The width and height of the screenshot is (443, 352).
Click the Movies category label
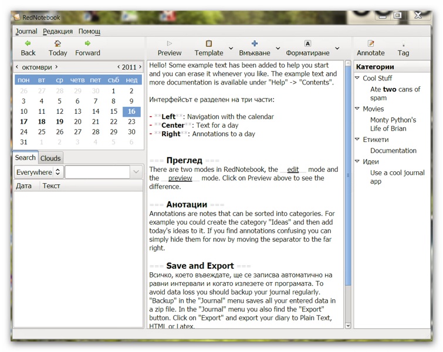(x=373, y=109)
